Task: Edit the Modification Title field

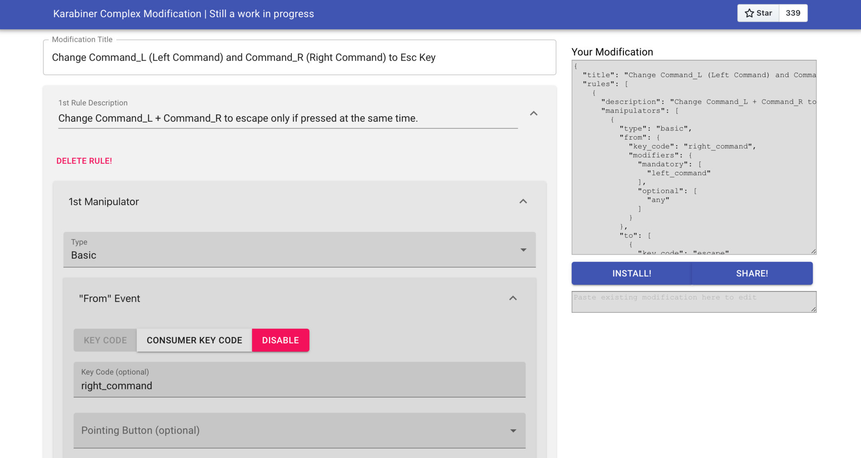Action: click(x=300, y=57)
